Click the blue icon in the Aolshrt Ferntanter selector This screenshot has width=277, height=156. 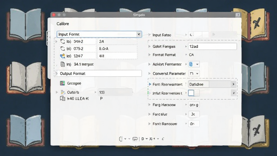tap(191, 64)
